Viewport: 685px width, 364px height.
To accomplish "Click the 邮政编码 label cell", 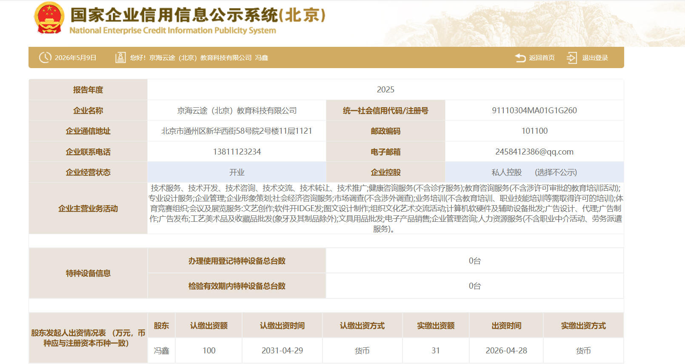I will click(385, 131).
